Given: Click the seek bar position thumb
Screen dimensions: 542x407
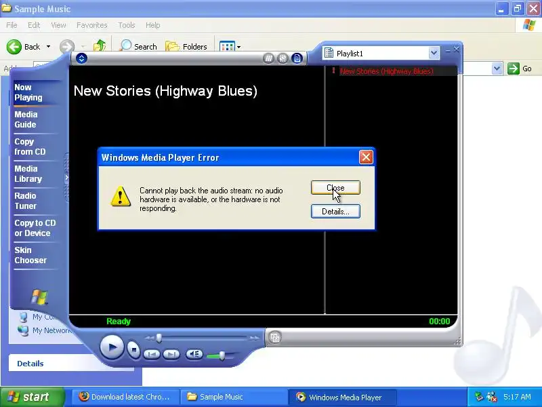Looking at the screenshot, I should click(x=159, y=338).
